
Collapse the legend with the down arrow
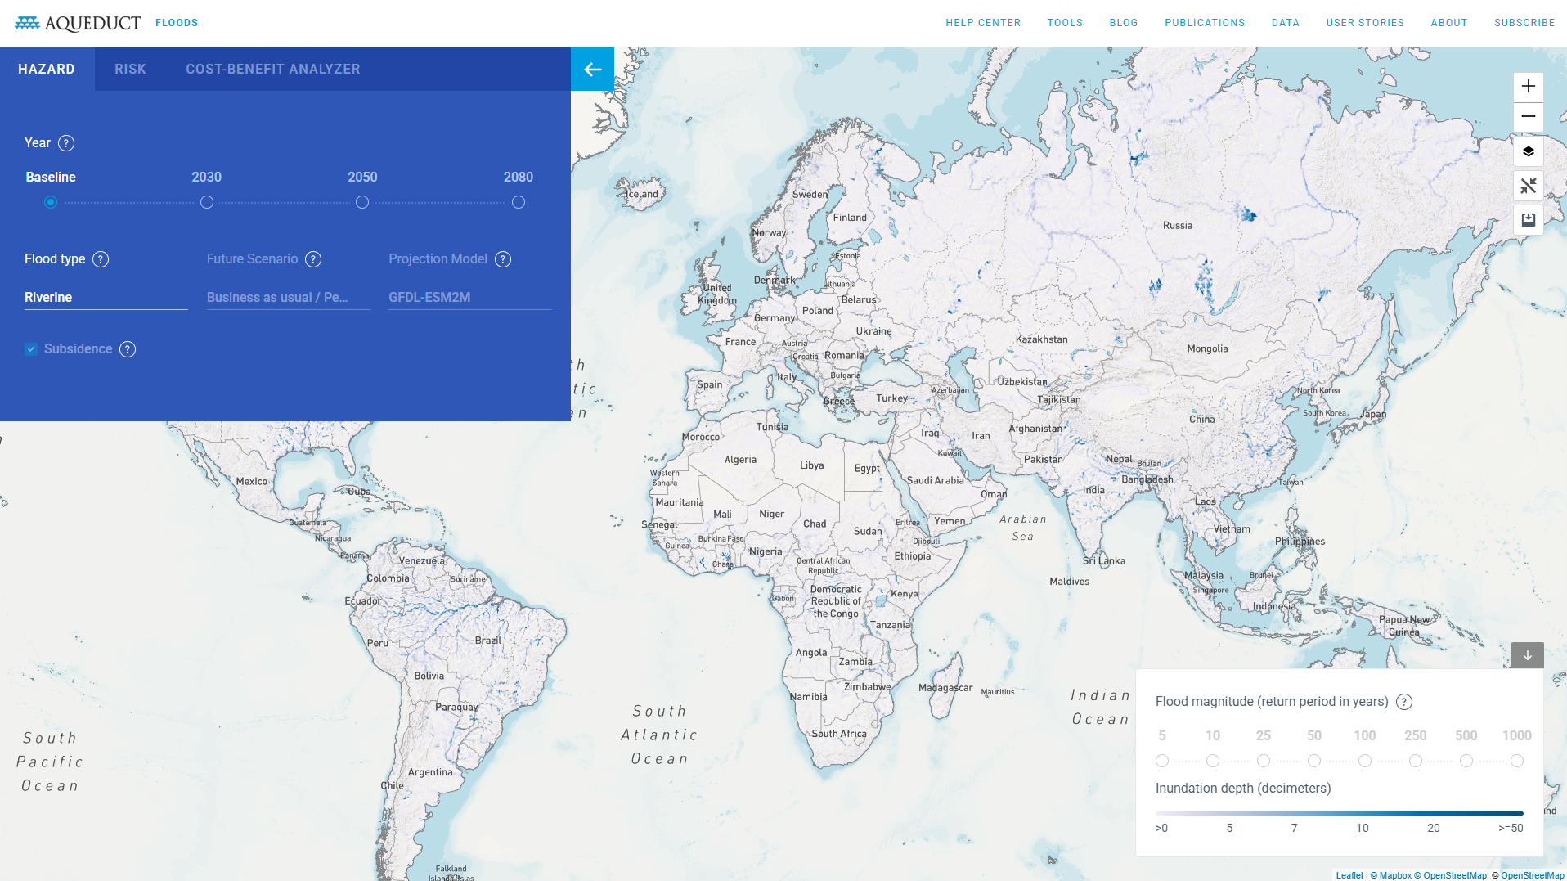1527,655
